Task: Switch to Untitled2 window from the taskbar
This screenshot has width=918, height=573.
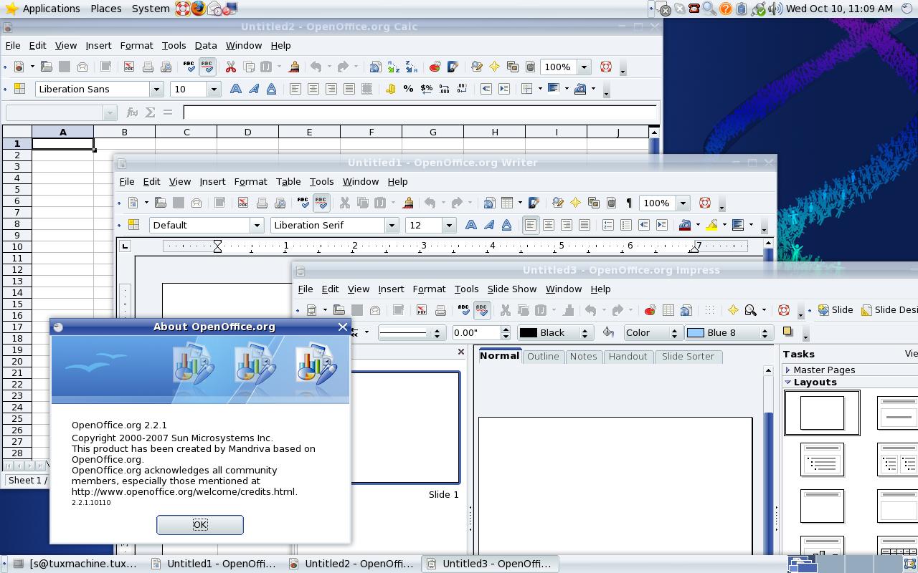Action: coord(351,564)
